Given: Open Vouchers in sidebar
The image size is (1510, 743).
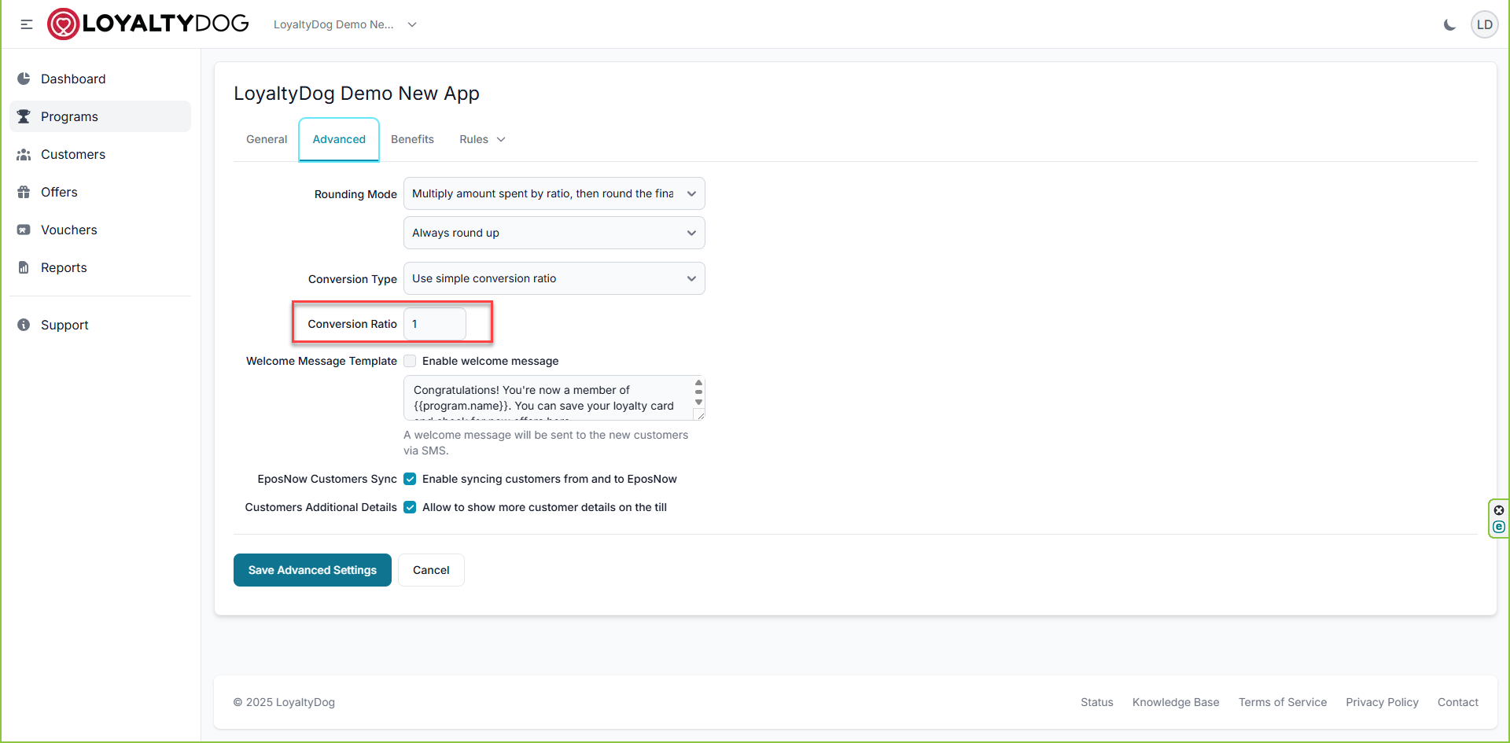Looking at the screenshot, I should pos(100,230).
